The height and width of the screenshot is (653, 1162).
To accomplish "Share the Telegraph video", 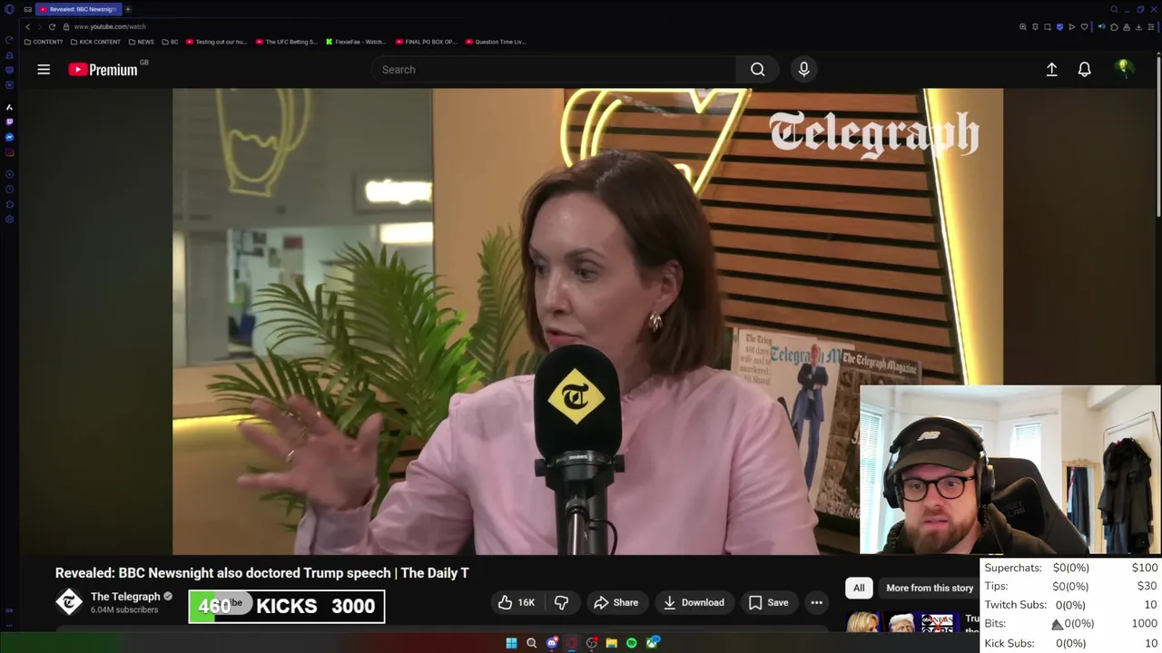I will click(x=615, y=602).
